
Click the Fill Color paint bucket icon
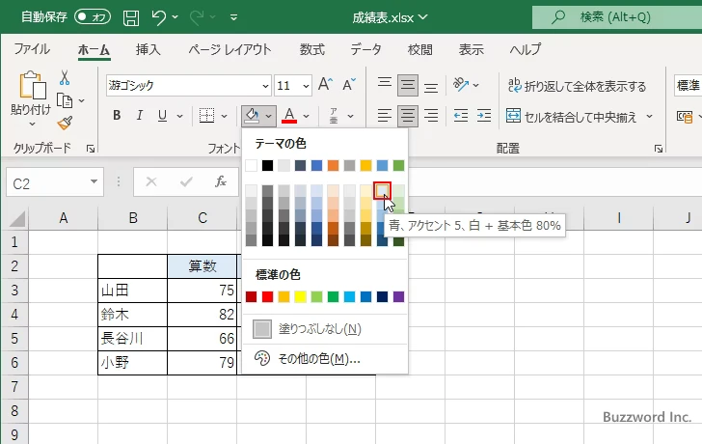click(x=252, y=116)
